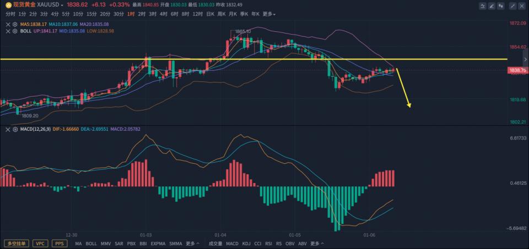Click the right-edge panel collapse arrow
529x249 pixels.
(525, 59)
